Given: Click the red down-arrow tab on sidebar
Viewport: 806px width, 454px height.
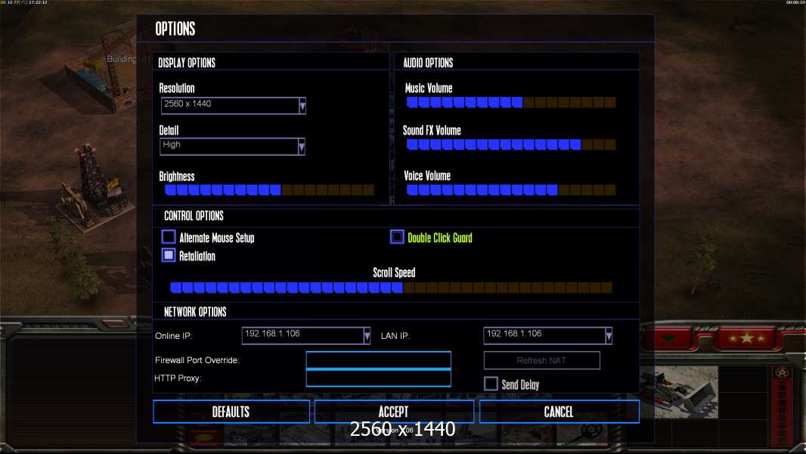Looking at the screenshot, I should 668,338.
